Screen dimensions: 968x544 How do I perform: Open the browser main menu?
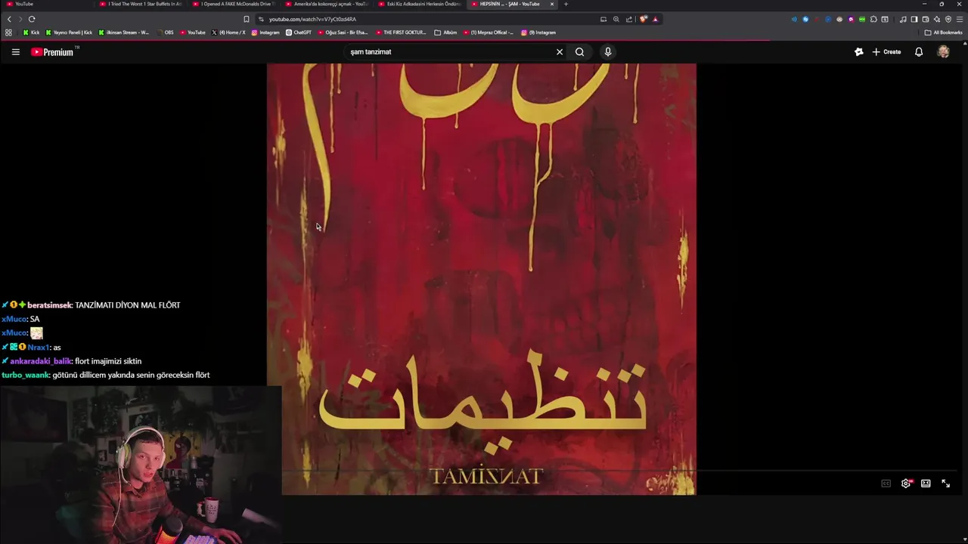coord(960,19)
